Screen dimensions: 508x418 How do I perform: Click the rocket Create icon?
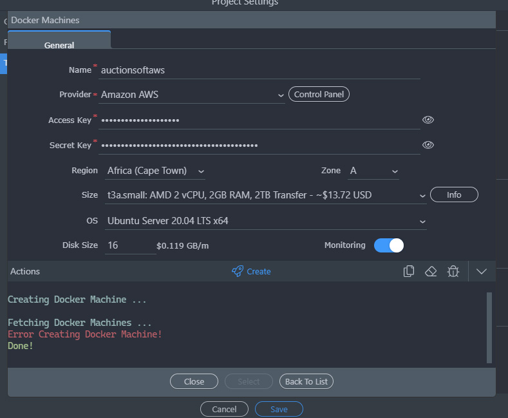(x=238, y=271)
